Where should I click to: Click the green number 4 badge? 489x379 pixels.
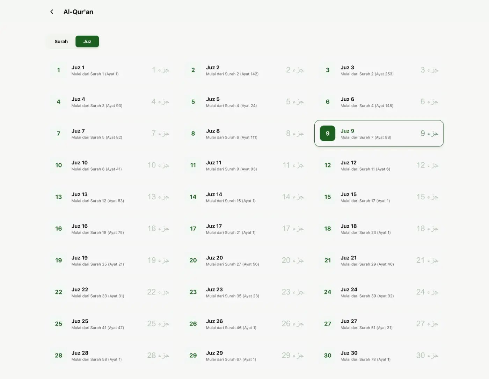point(59,102)
